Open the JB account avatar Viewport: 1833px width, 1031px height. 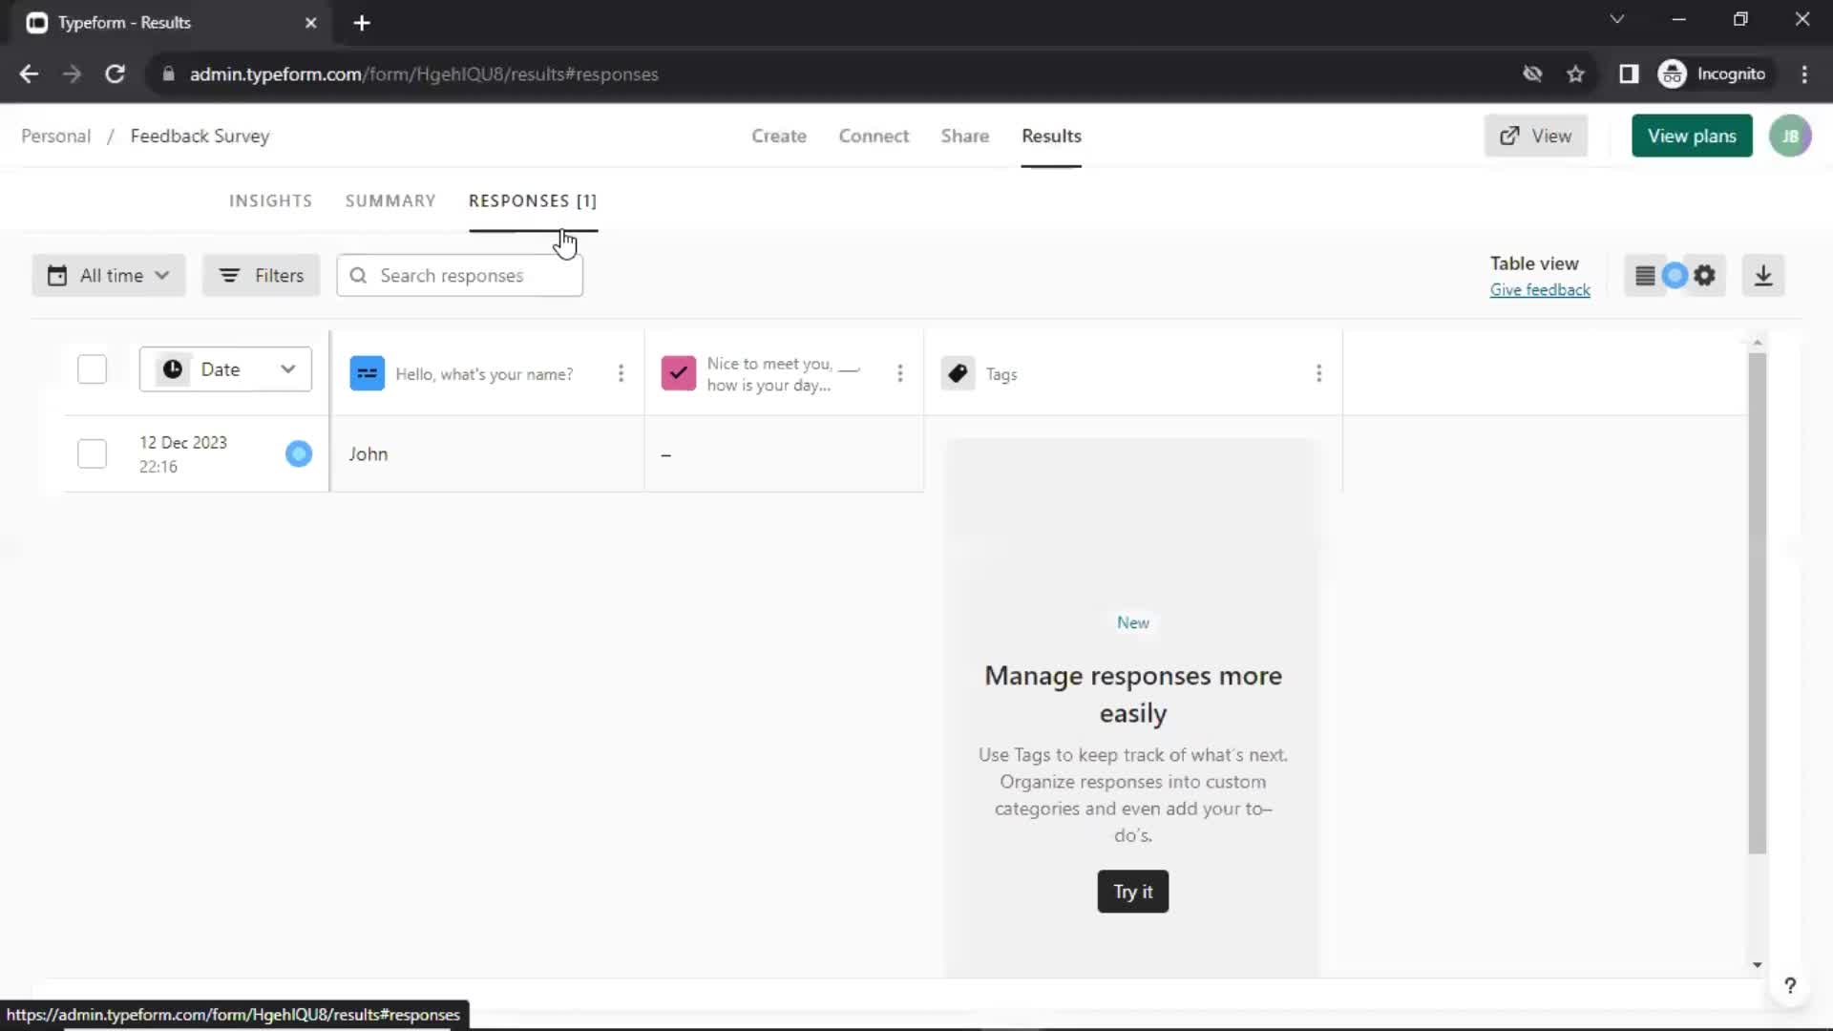pos(1790,136)
